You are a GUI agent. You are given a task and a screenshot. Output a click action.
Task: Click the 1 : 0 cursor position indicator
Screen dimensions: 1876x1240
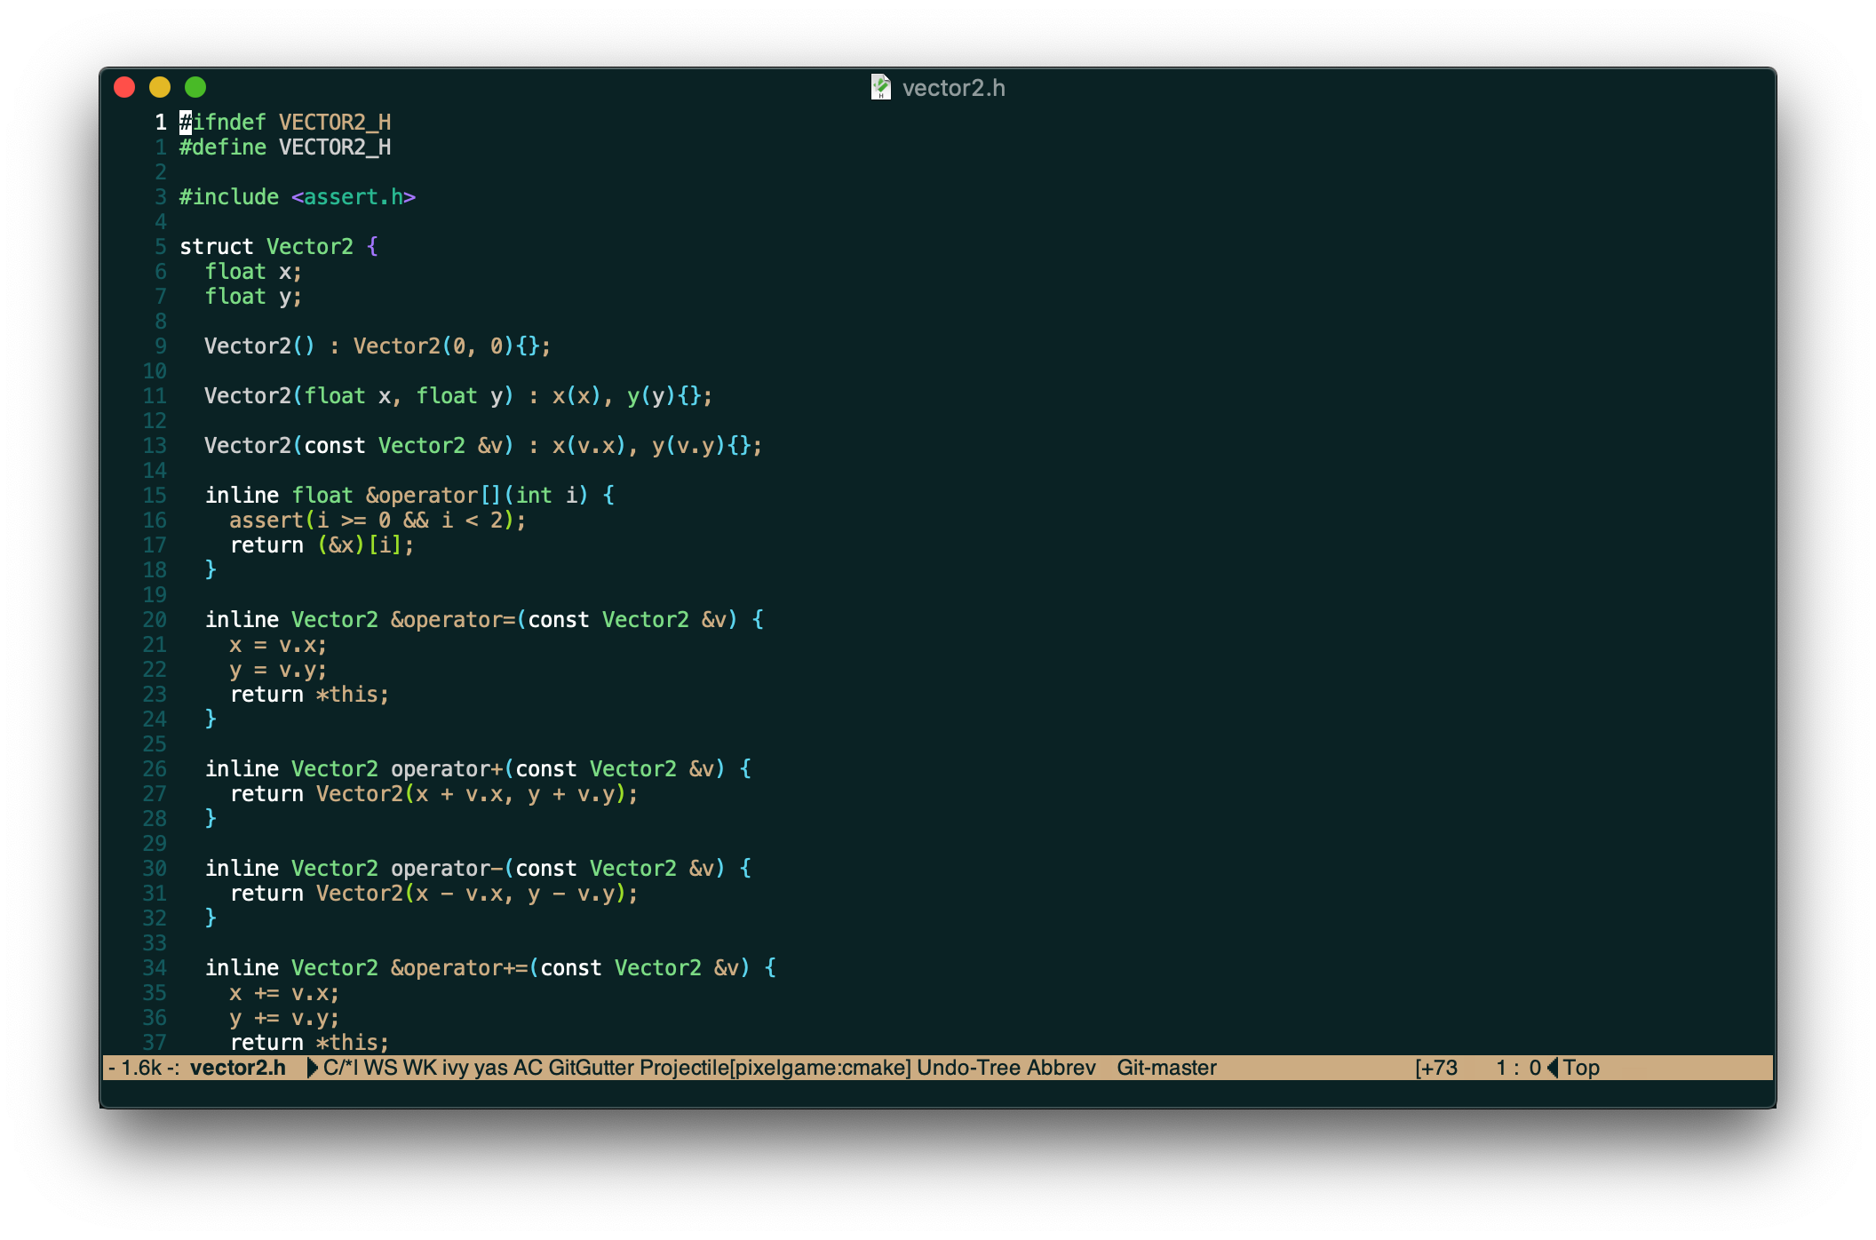pos(1518,1068)
